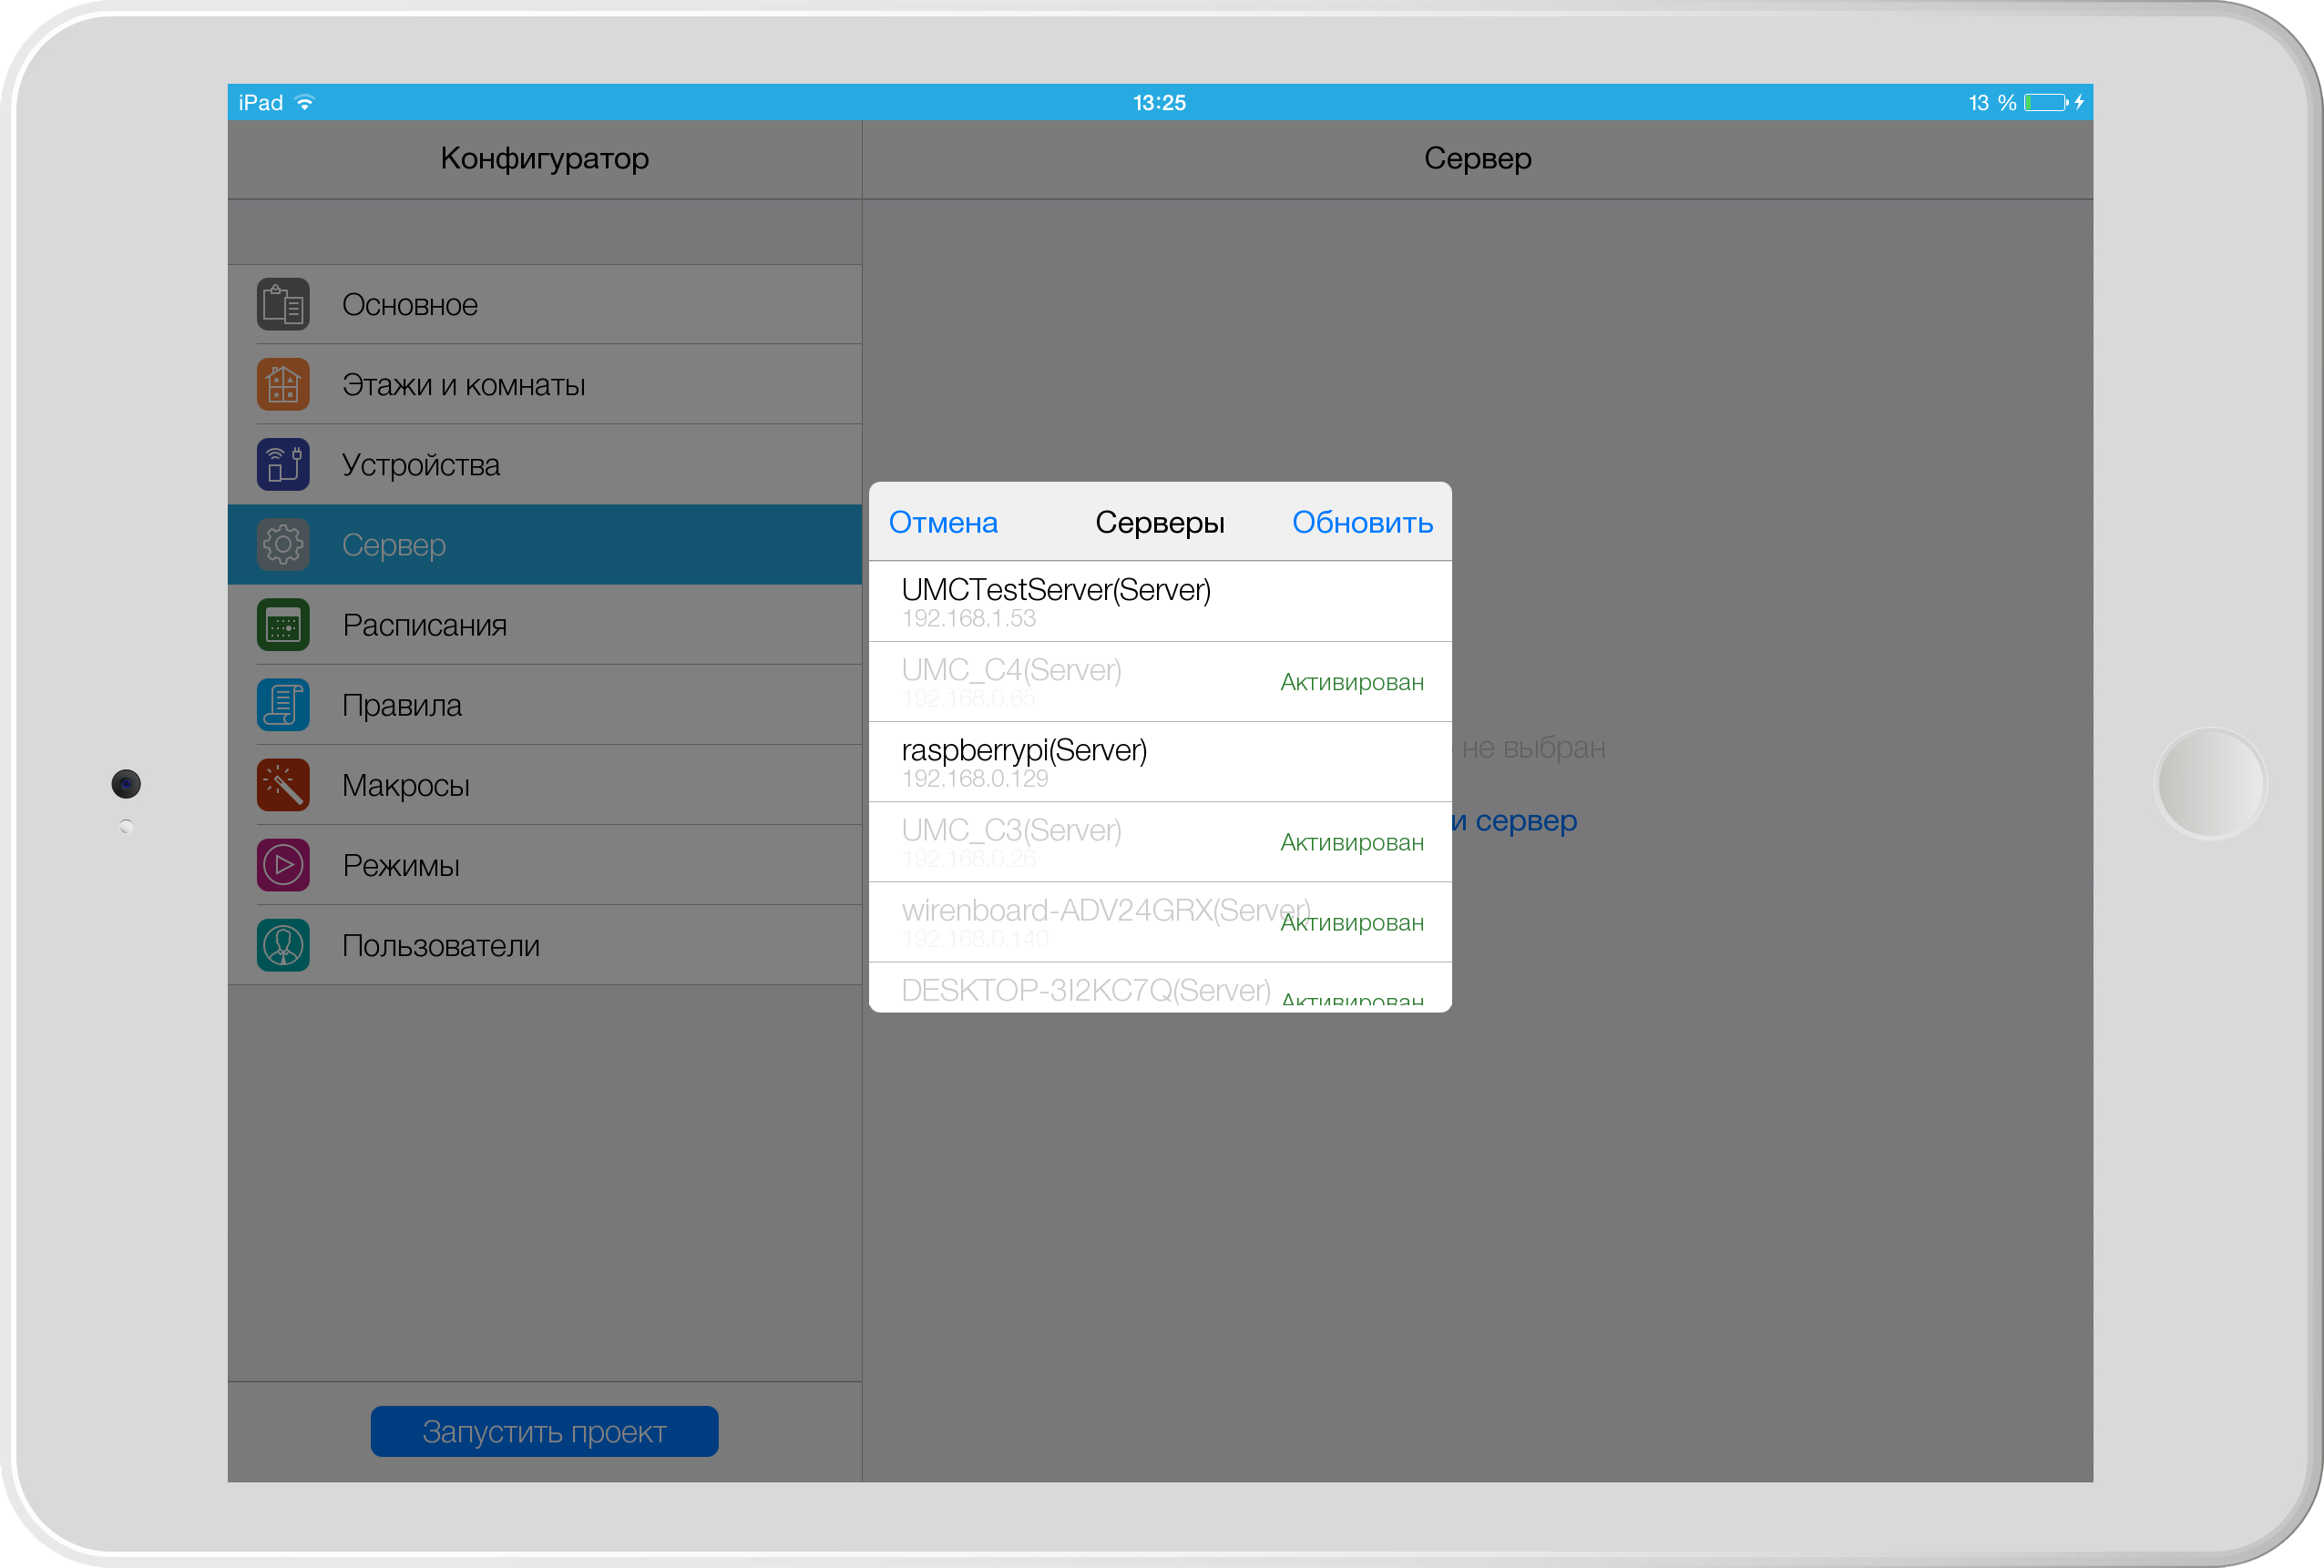
Task: Tap the 13 % battery percentage
Action: coord(1992,102)
